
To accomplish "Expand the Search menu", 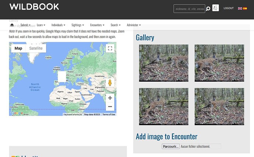I will (115, 25).
